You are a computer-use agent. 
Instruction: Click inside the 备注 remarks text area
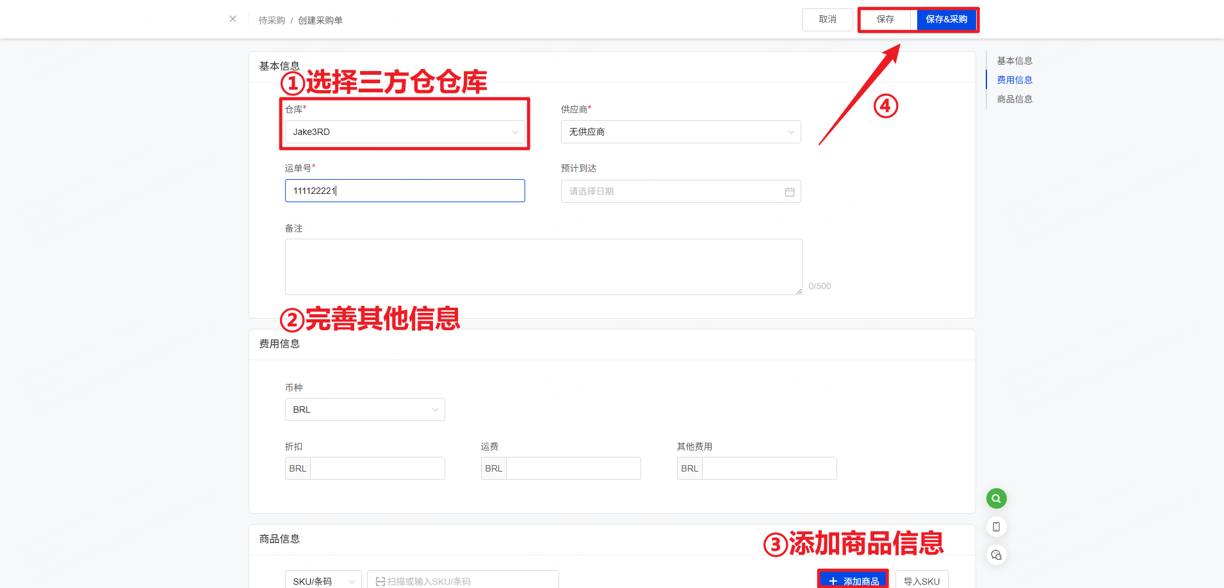tap(543, 267)
